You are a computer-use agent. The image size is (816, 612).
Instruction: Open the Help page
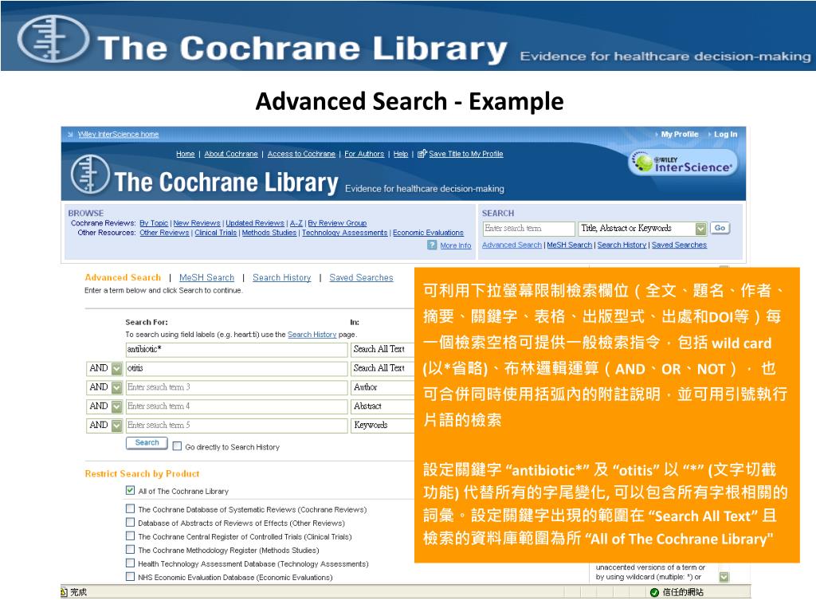point(401,154)
